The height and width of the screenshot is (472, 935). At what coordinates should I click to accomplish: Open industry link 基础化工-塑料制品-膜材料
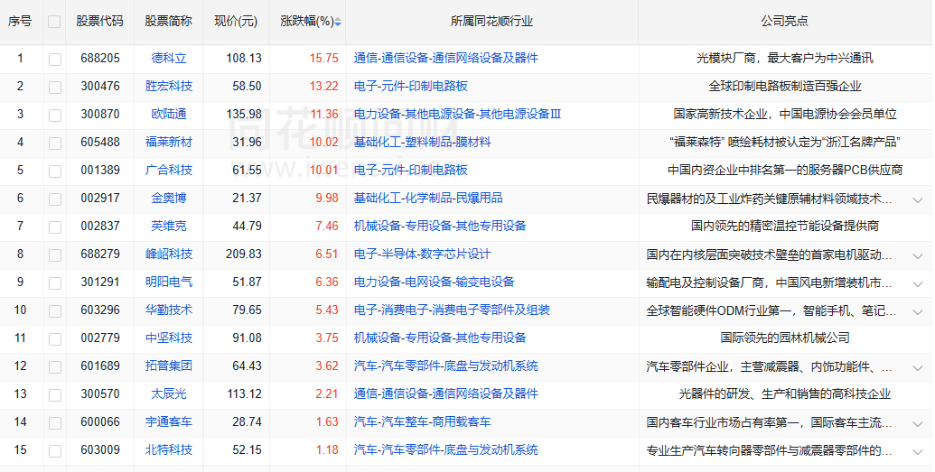(422, 143)
